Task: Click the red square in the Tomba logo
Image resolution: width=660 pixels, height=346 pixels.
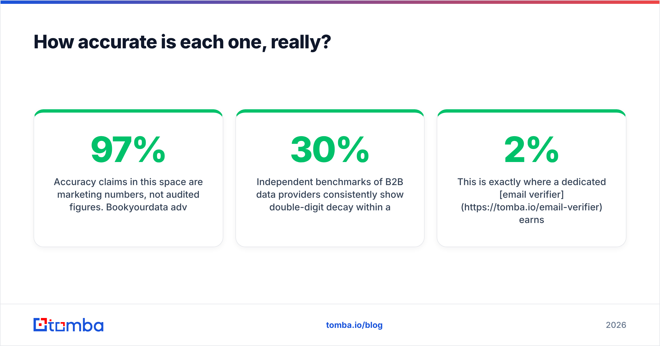Action: tap(40, 325)
